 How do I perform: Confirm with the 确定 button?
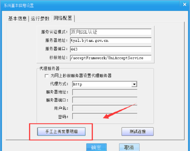pyautogui.click(x=97, y=147)
